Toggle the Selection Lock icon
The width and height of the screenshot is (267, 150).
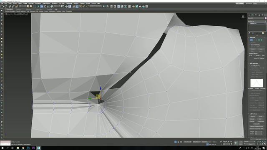[178, 142]
